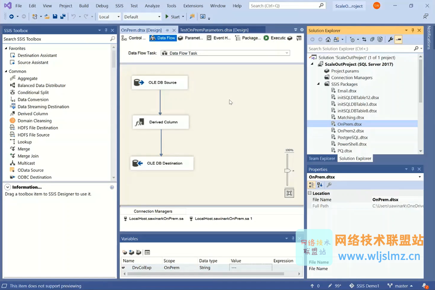Click the Show All Files icon

click(380, 39)
